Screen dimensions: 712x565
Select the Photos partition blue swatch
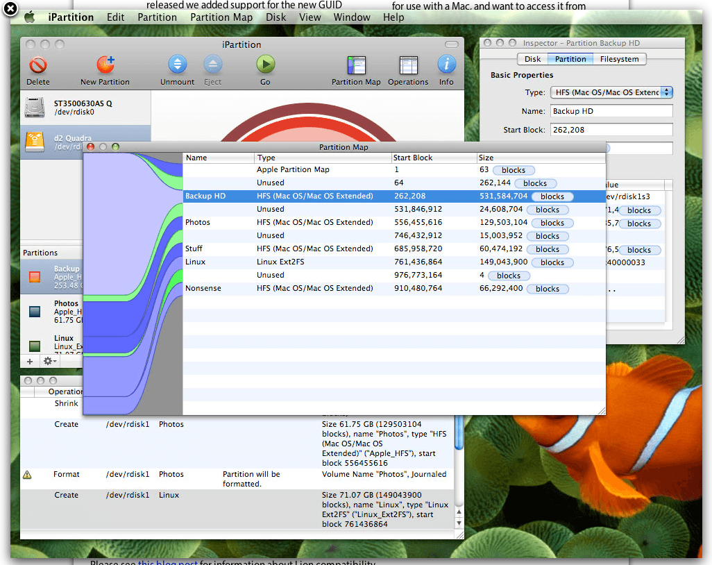[x=35, y=312]
